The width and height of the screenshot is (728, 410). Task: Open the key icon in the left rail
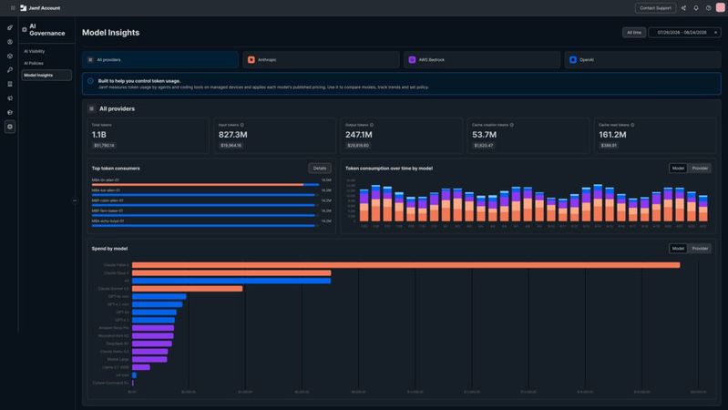(x=10, y=70)
